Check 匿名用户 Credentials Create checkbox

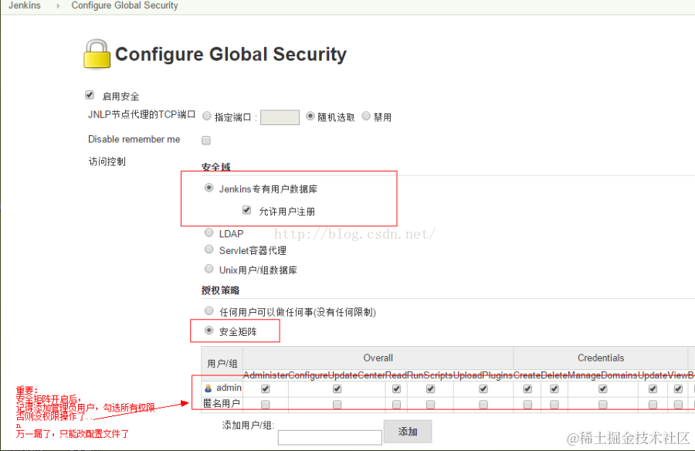coord(527,405)
